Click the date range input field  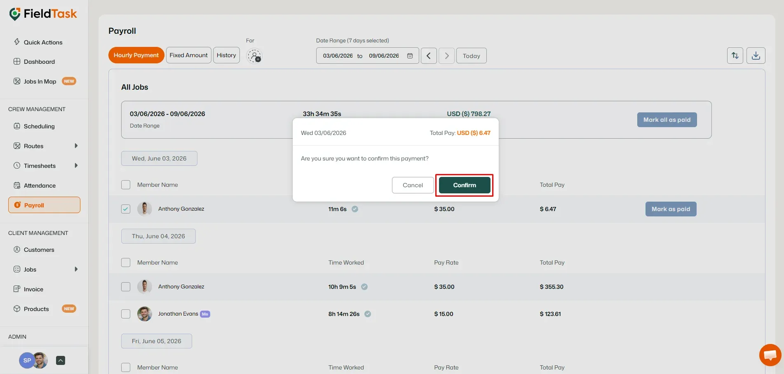tap(368, 56)
